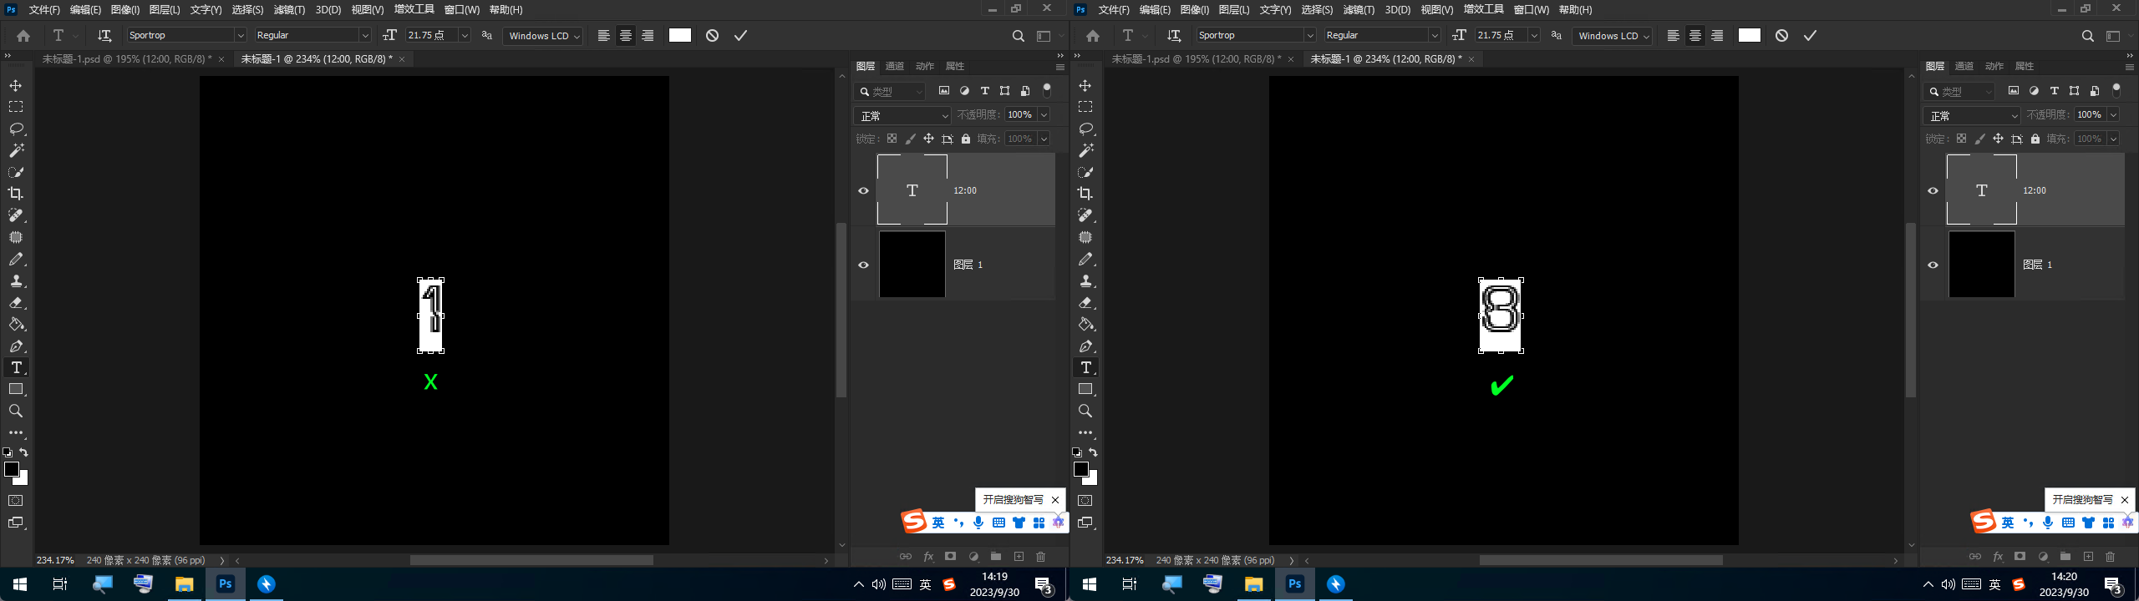
Task: Select the Zoom tool in right Photoshop window
Action: click(x=1085, y=412)
